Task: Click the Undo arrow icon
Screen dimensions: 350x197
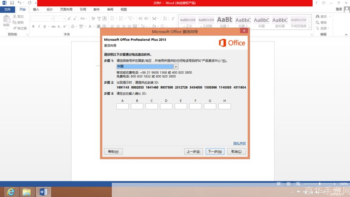Action: (x=19, y=3)
